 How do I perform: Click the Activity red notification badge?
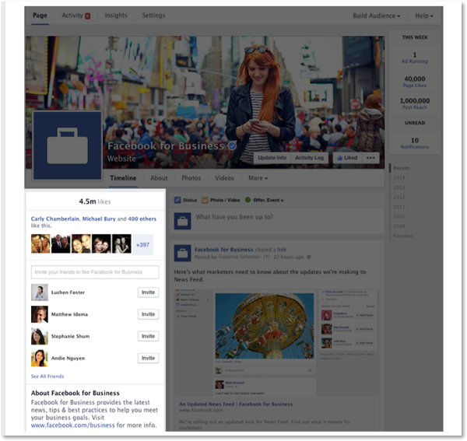tap(87, 16)
